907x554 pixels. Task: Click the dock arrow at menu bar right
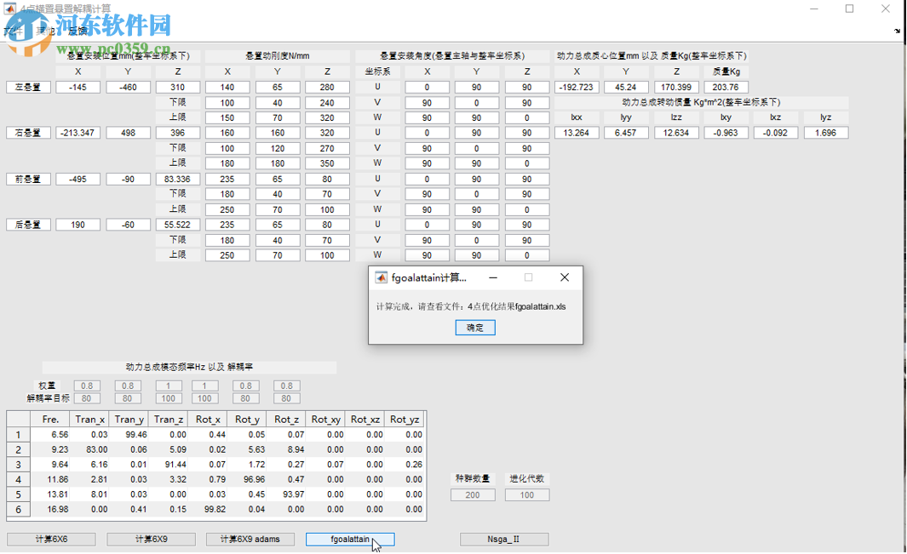coord(897,31)
